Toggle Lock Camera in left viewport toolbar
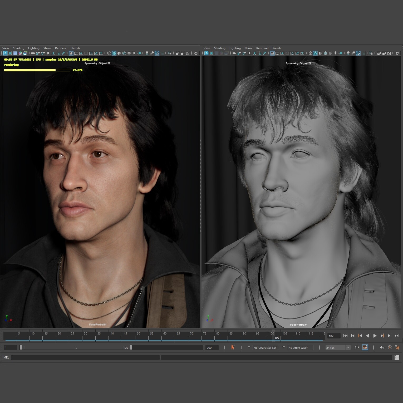403x403 pixels. tap(38, 53)
